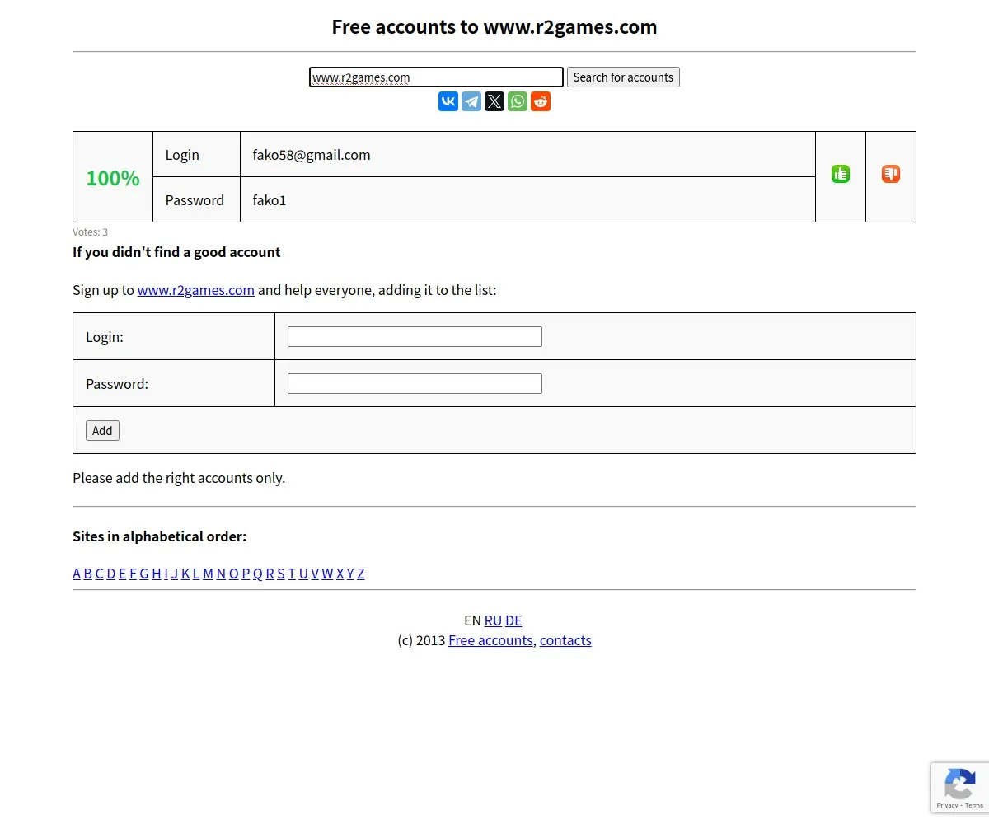
Task: Click the reCAPTCHA Privacy link
Action: [x=947, y=805]
